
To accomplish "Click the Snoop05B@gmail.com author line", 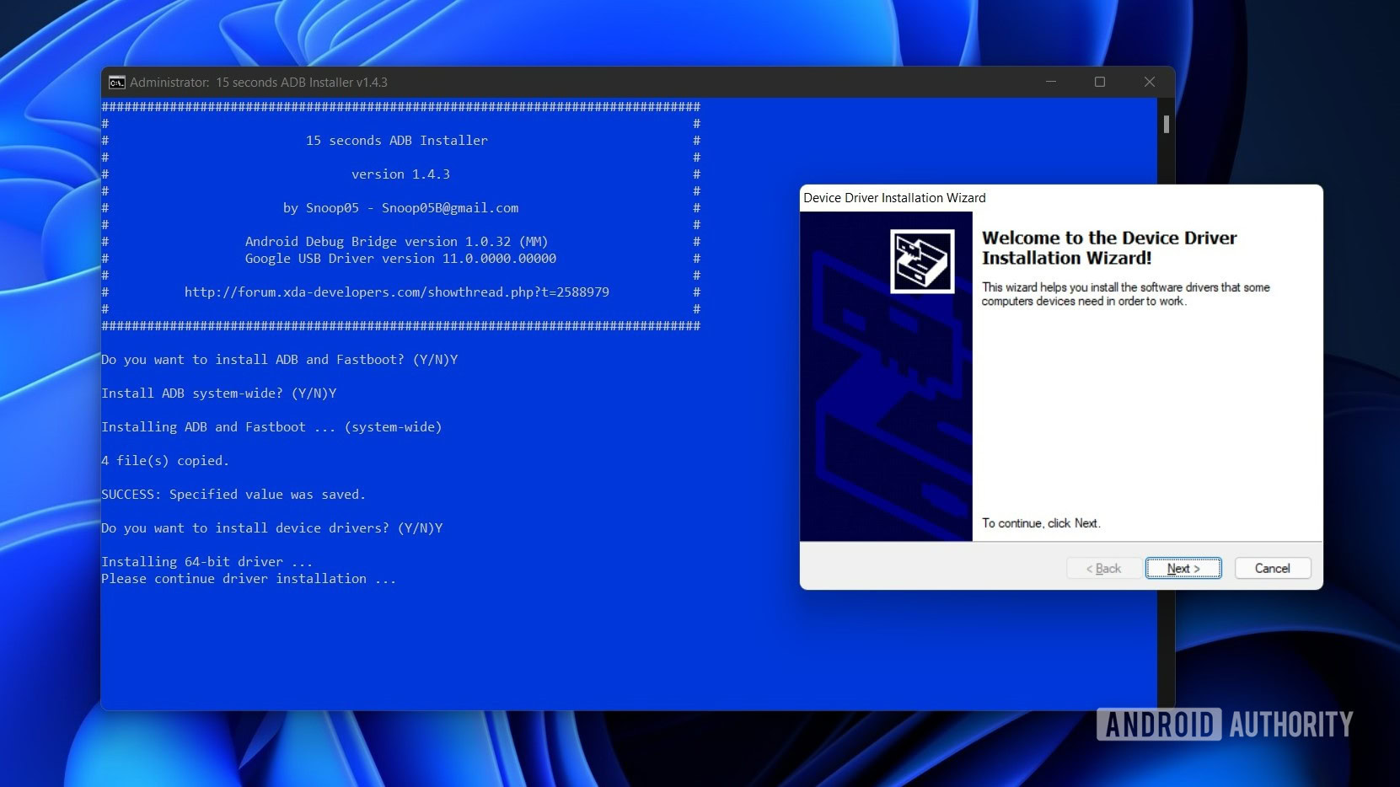I will coord(400,208).
